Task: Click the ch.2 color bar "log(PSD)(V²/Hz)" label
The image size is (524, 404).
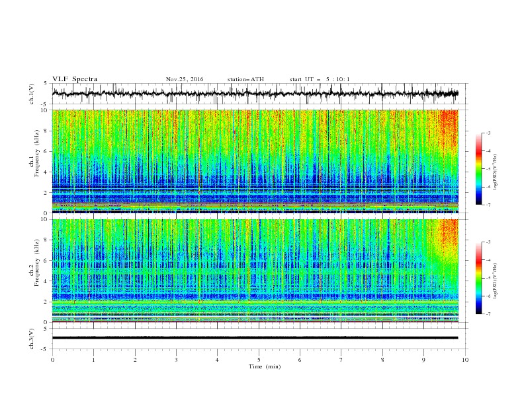Action: tap(496, 281)
